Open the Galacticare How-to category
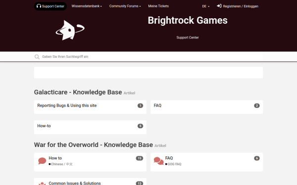 [x=44, y=126]
